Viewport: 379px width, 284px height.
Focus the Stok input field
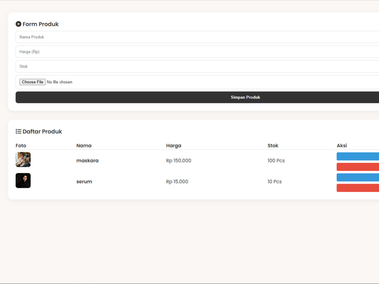point(197,66)
